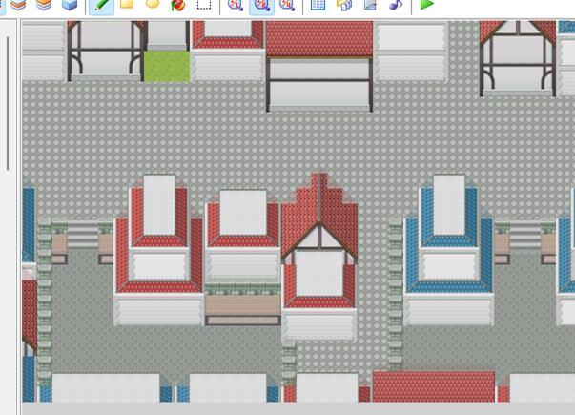The height and width of the screenshot is (415, 575).
Task: Switch to the Events layer (blue cube)
Action: 70,5
